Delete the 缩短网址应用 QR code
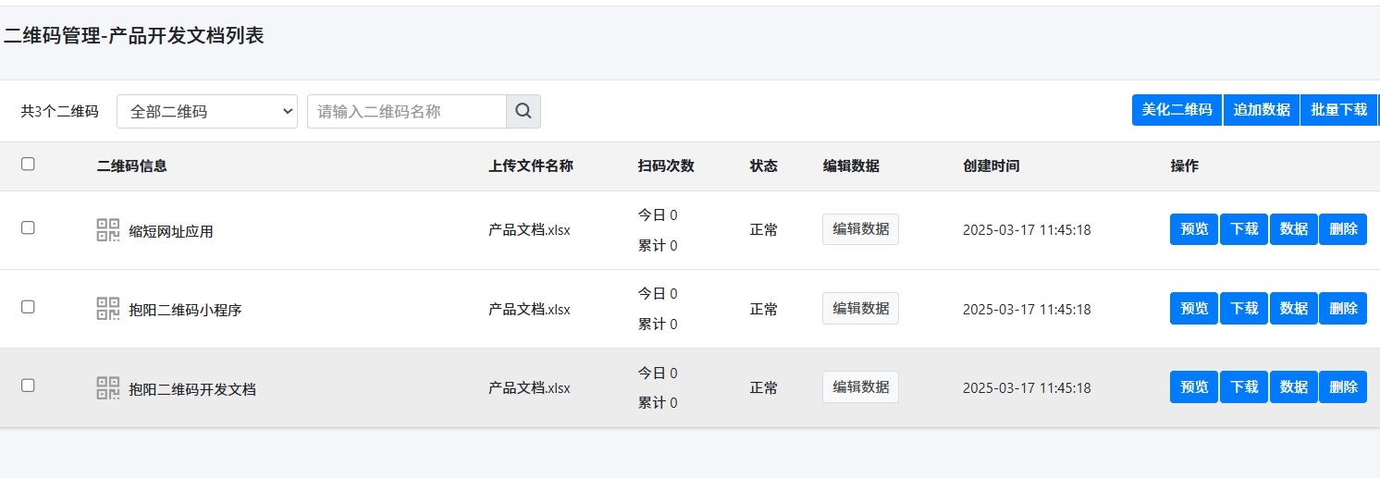 click(1343, 229)
